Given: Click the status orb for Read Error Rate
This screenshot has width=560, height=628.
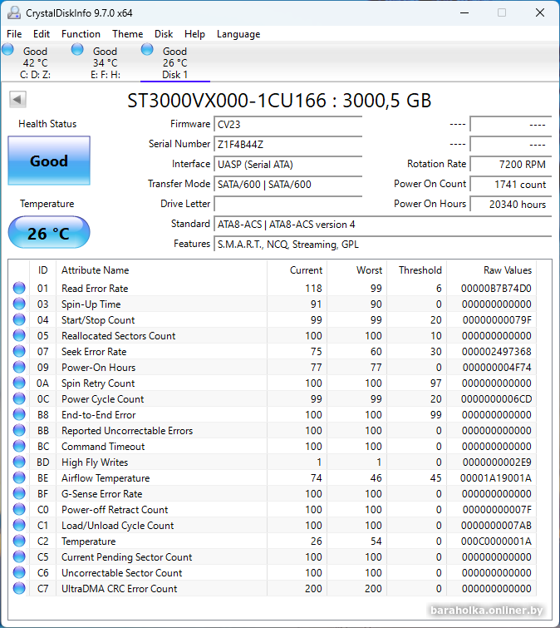Looking at the screenshot, I should (19, 288).
